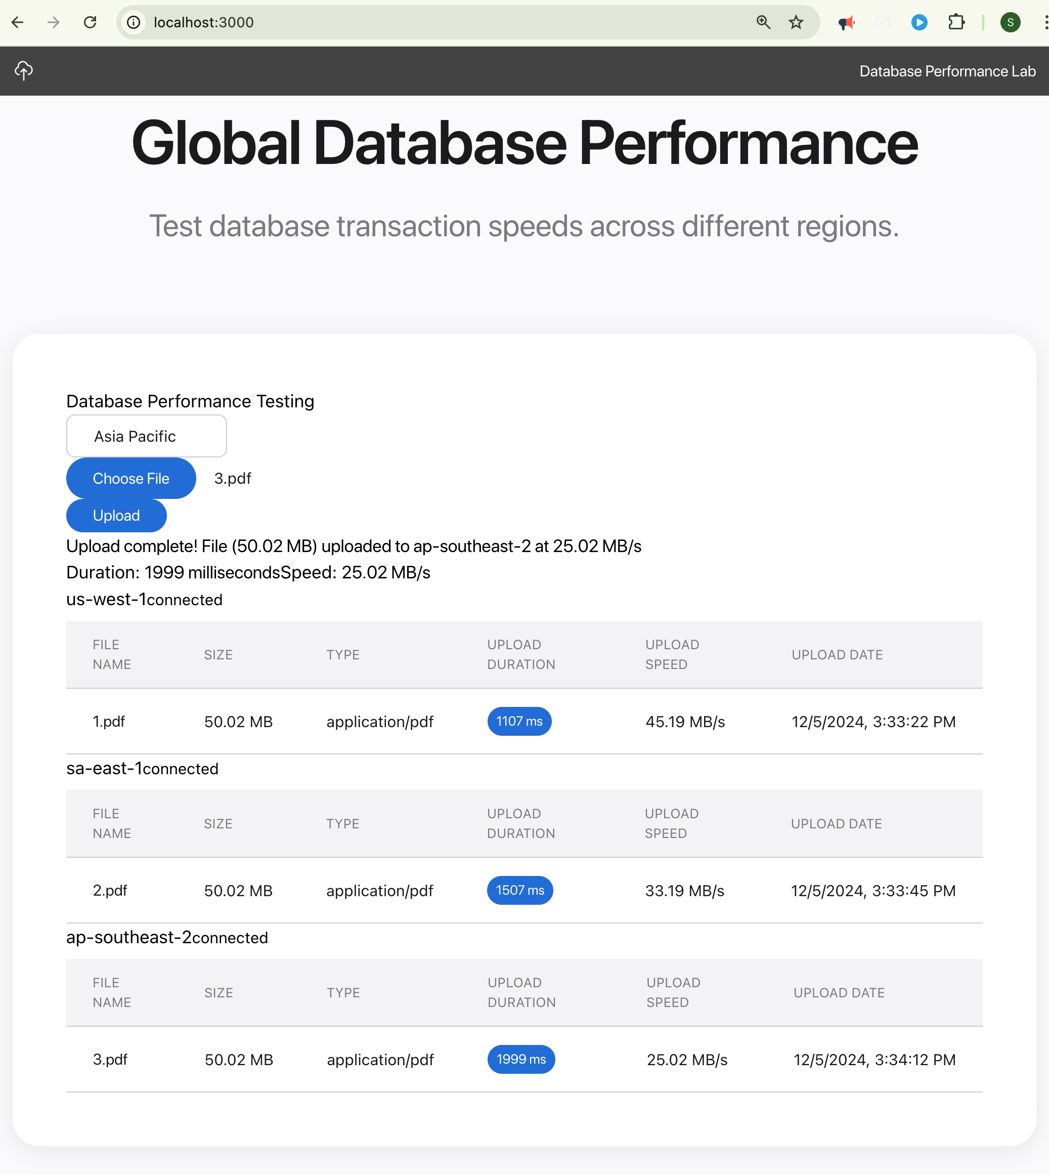Open the green S profile avatar
The height and width of the screenshot is (1175, 1049).
tap(1010, 22)
